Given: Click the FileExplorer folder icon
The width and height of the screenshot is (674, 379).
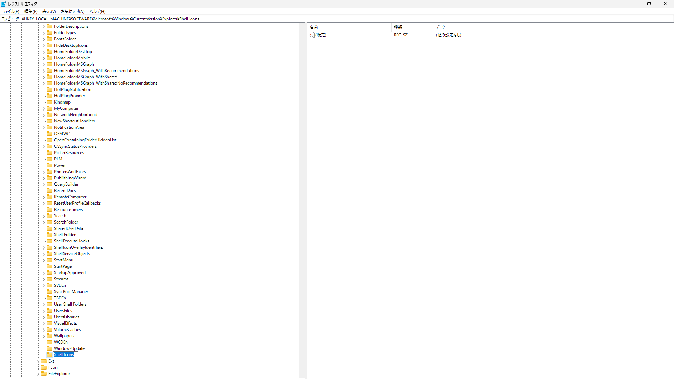Looking at the screenshot, I should (44, 374).
